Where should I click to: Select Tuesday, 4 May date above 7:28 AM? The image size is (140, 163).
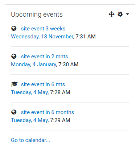tap(29, 92)
